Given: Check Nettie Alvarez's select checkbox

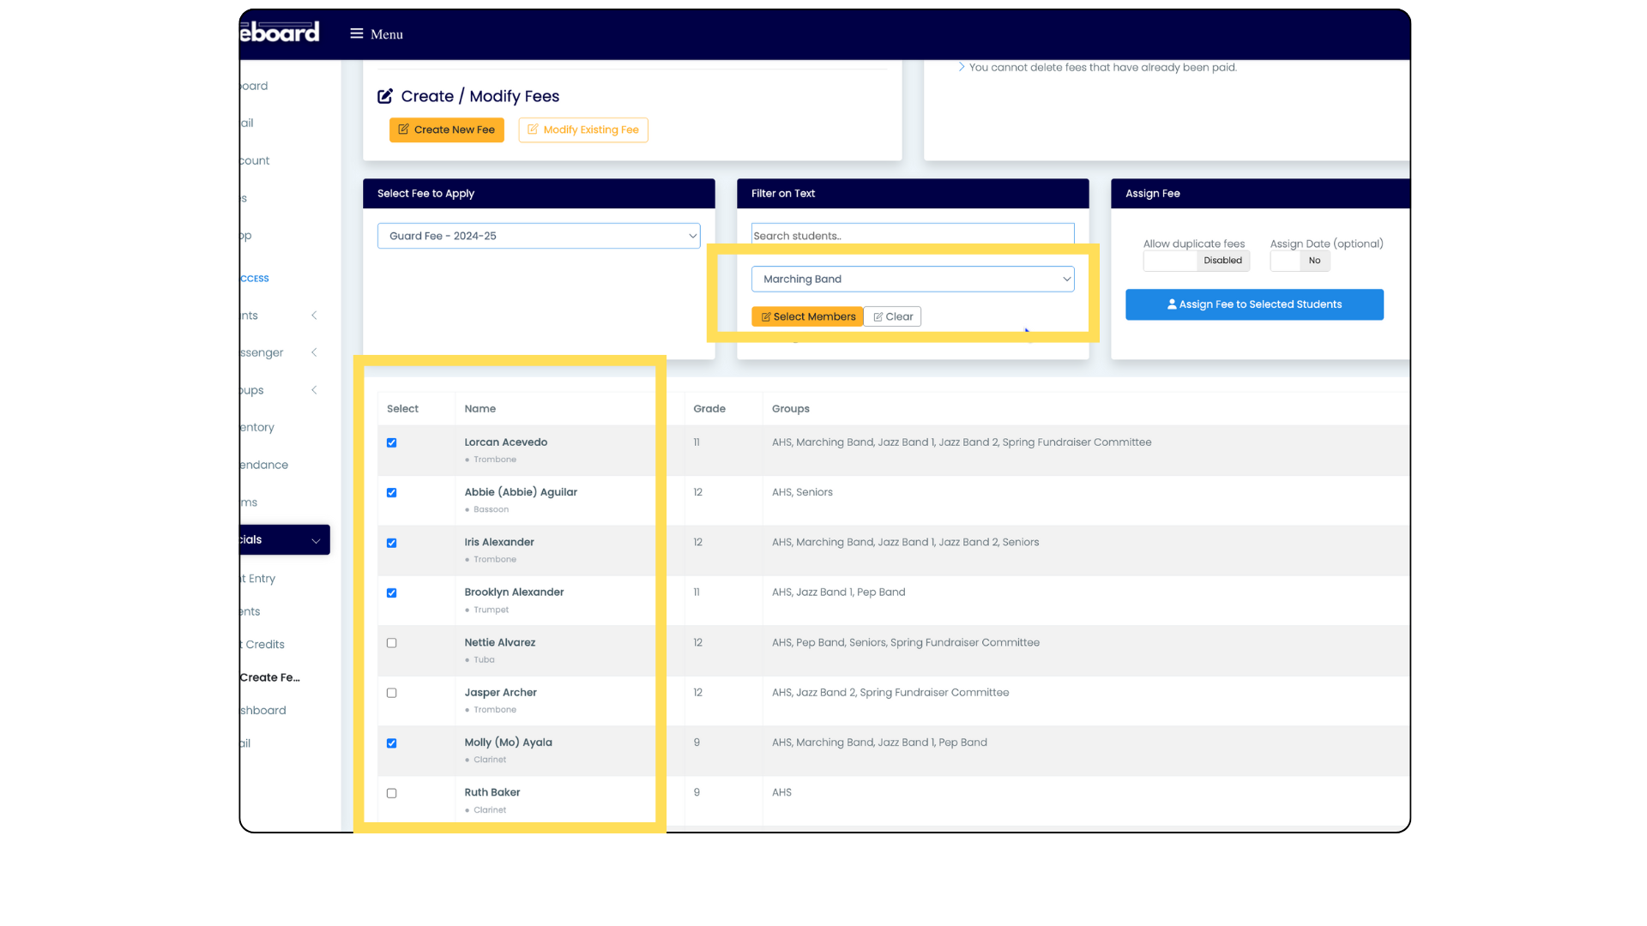Looking at the screenshot, I should point(392,643).
